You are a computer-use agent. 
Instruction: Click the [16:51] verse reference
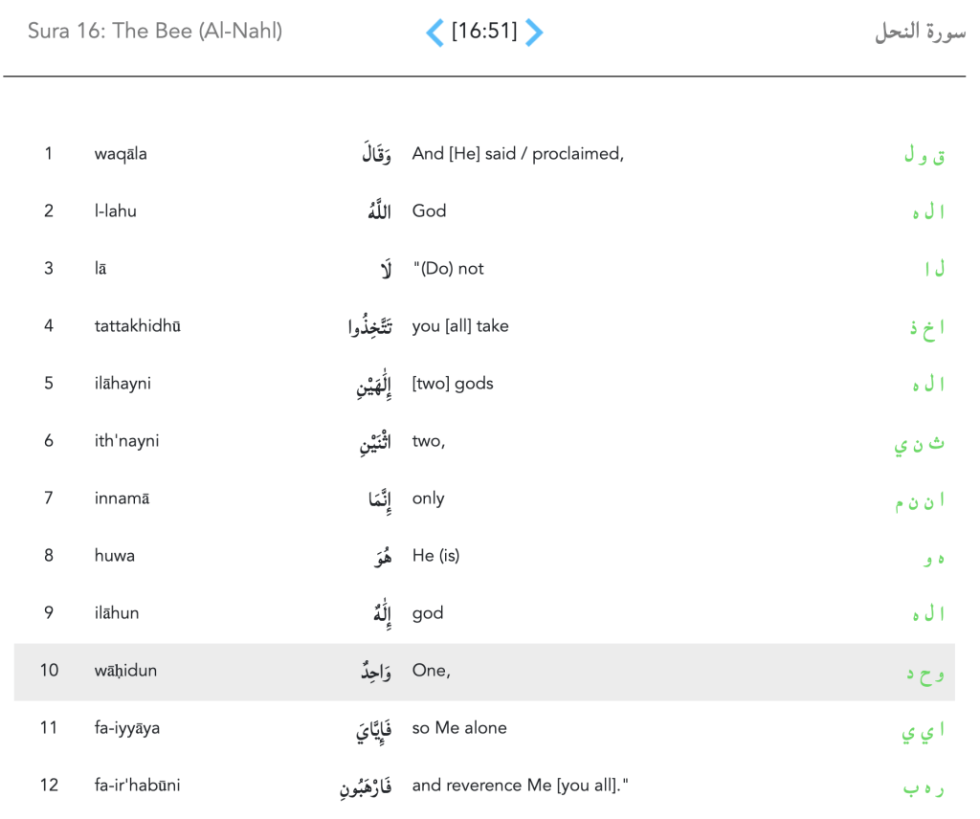pos(484,32)
